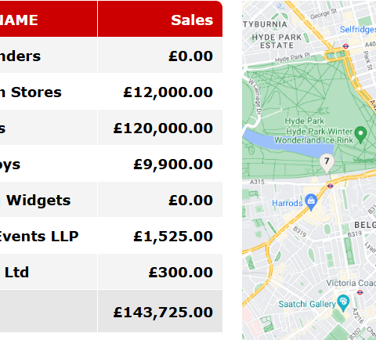This screenshot has height=340, width=376.
Task: Select the £12,000.00 sales value
Action: 168,92
